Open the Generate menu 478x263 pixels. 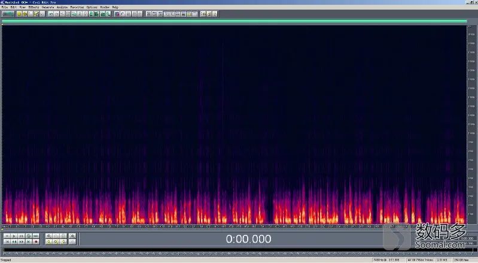[48, 7]
